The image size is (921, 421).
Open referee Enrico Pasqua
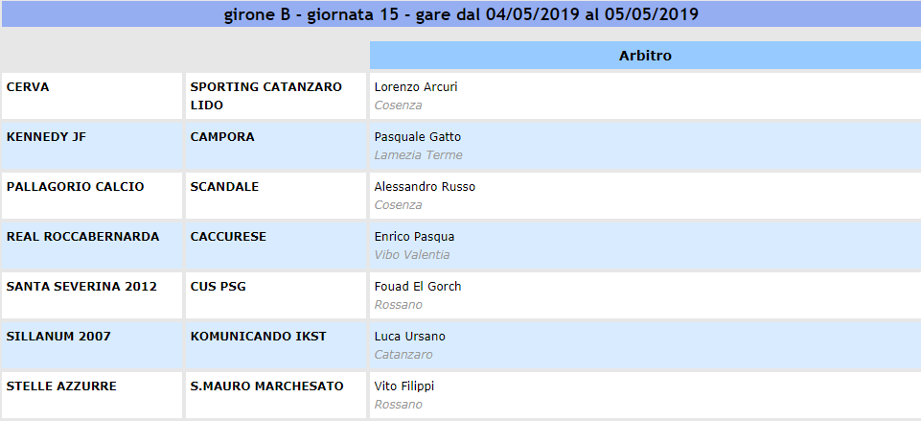[x=414, y=237]
